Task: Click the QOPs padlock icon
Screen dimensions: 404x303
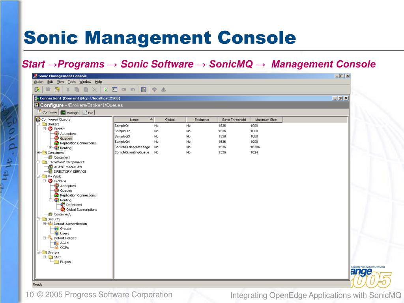Action: [x=57, y=247]
